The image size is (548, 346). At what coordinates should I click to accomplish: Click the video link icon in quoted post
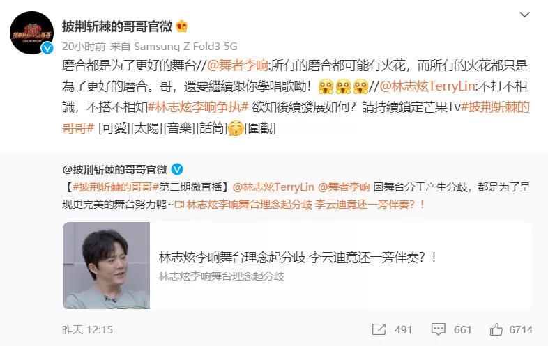pyautogui.click(x=180, y=204)
